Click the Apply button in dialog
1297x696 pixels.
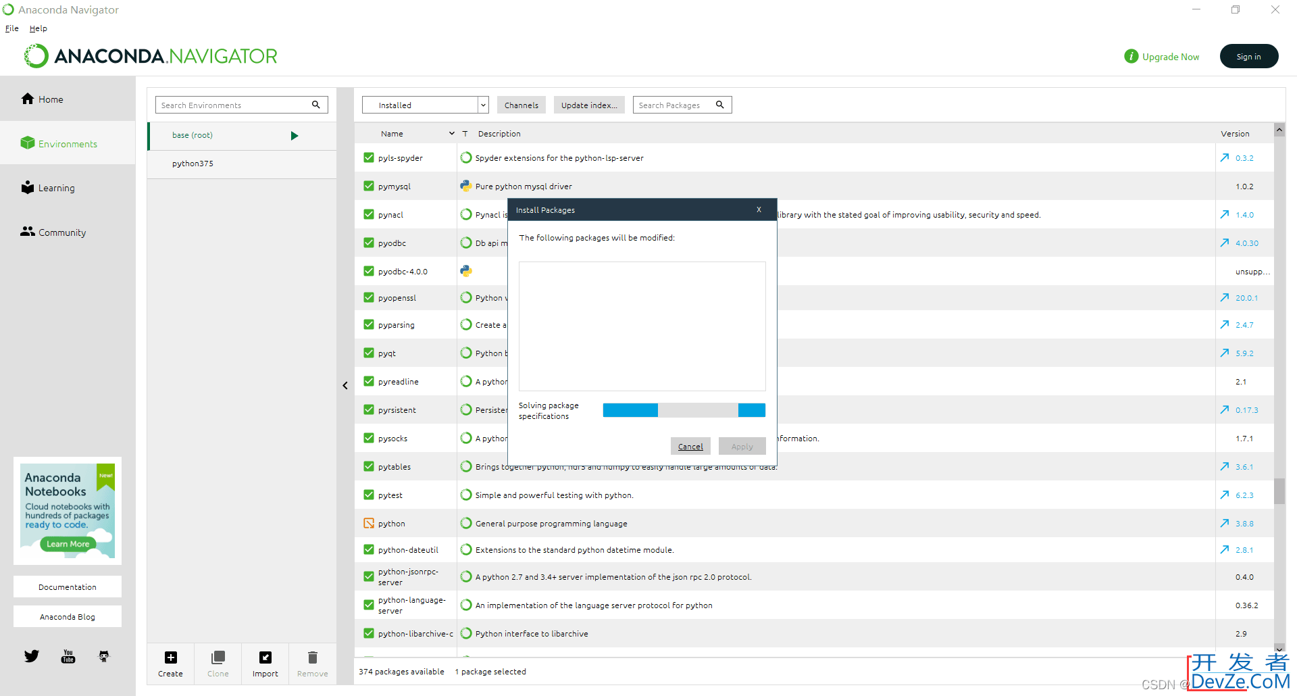pyautogui.click(x=742, y=446)
